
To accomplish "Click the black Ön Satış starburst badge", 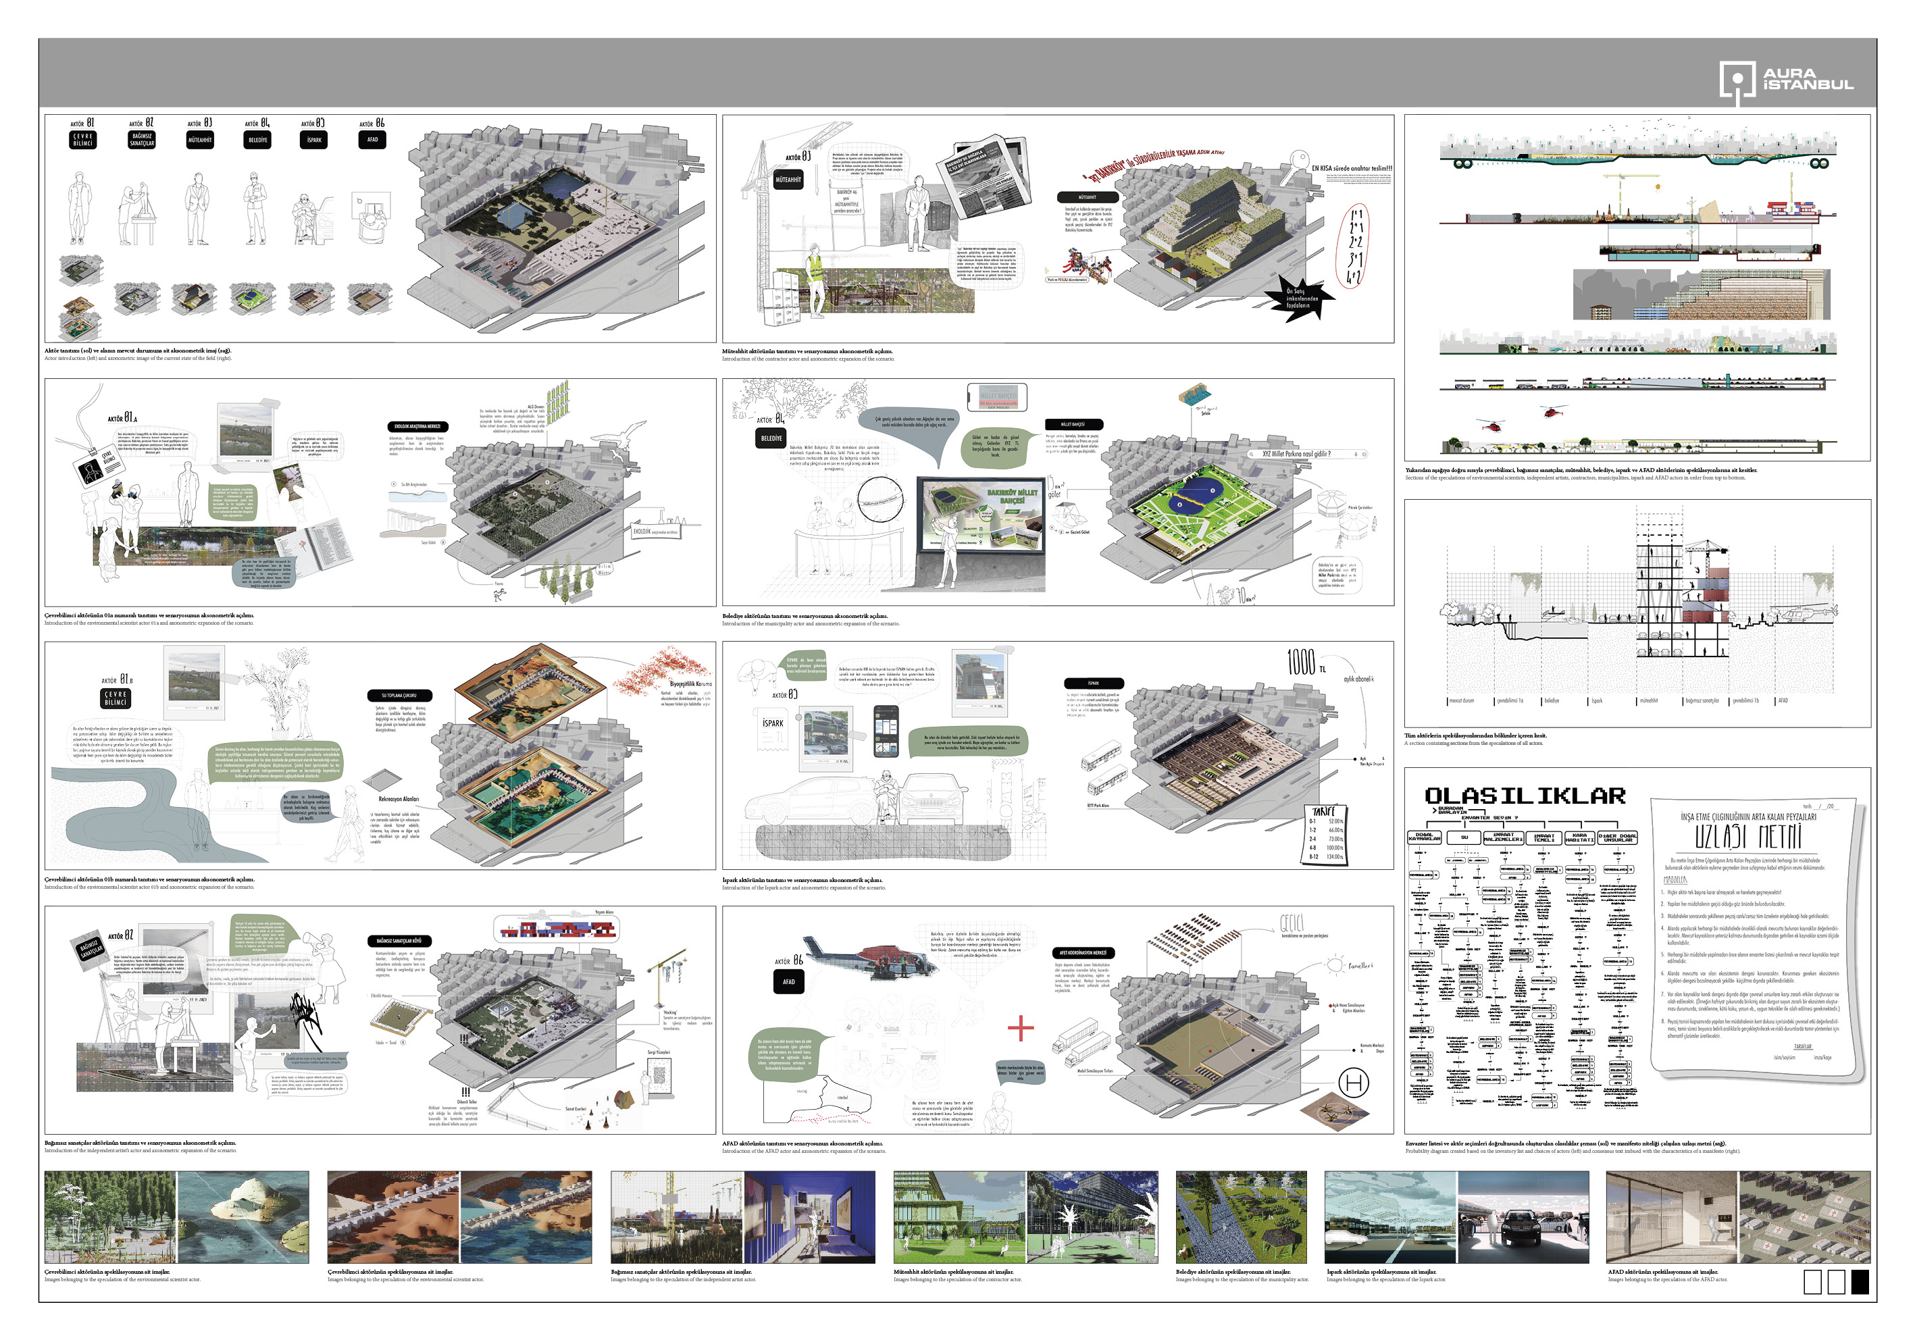I will (1302, 299).
